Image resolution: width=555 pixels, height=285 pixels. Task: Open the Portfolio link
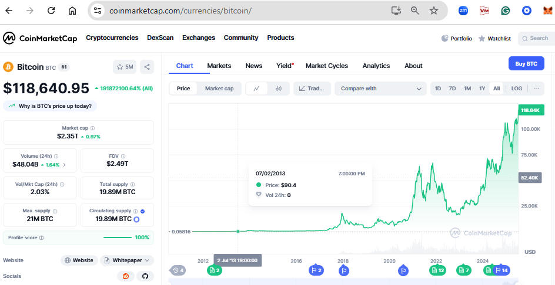(457, 39)
